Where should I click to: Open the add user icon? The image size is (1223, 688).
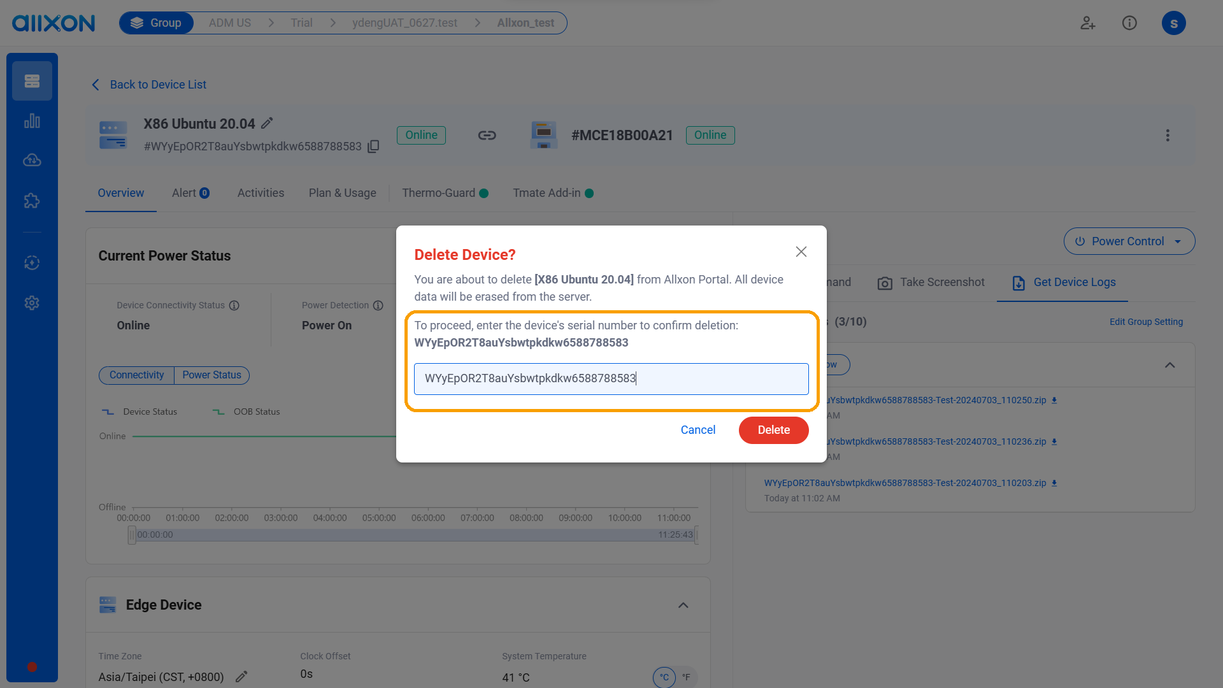click(x=1087, y=24)
